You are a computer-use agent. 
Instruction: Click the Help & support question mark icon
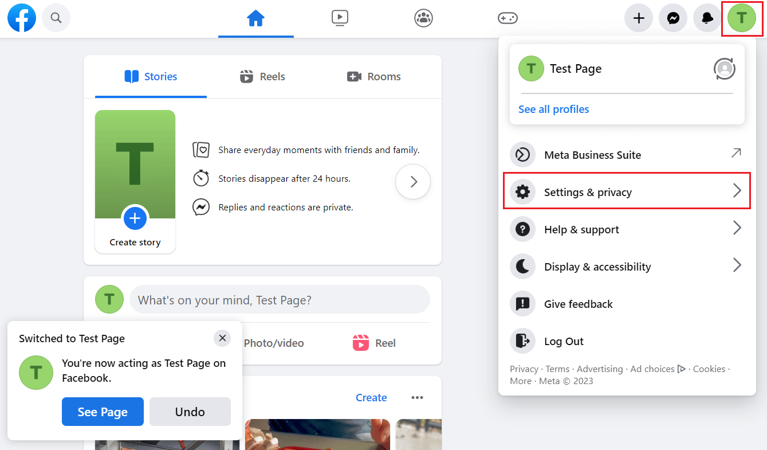coord(522,229)
